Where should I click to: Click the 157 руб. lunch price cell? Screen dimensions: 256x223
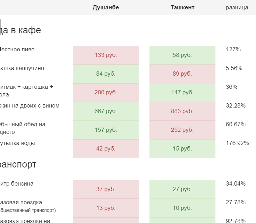pyautogui.click(x=106, y=130)
